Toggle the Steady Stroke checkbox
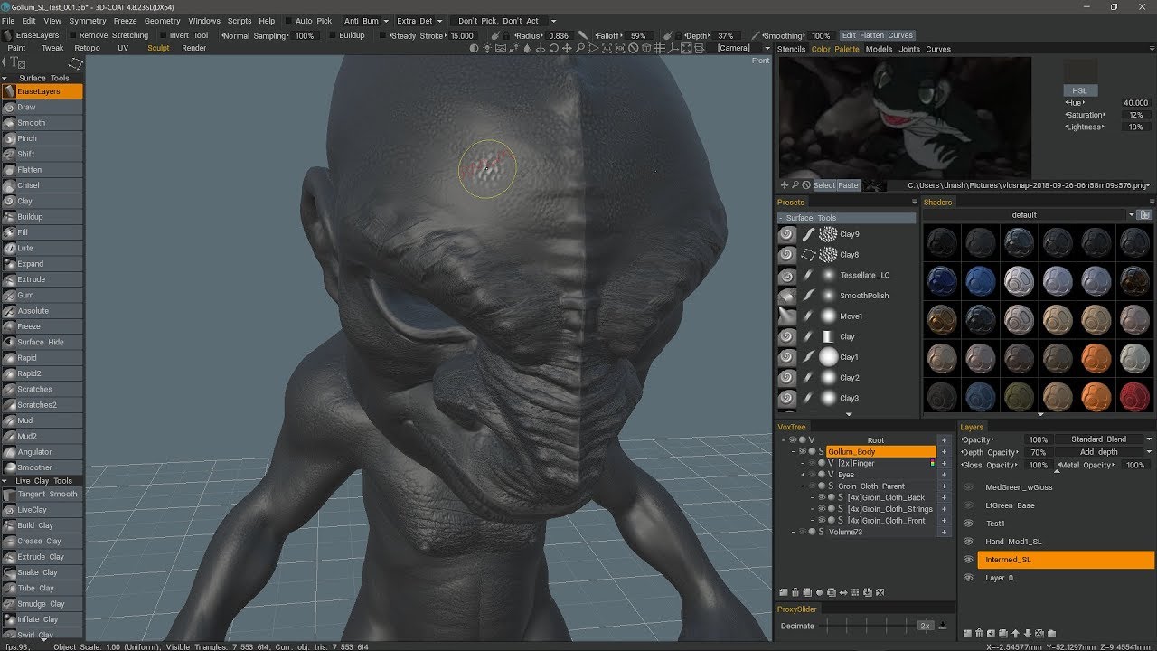Screen dimensions: 1157x651 [383, 35]
